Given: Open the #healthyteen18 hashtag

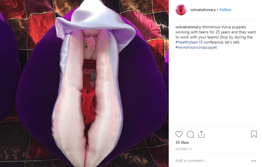Looking at the screenshot, I should pos(189,42).
